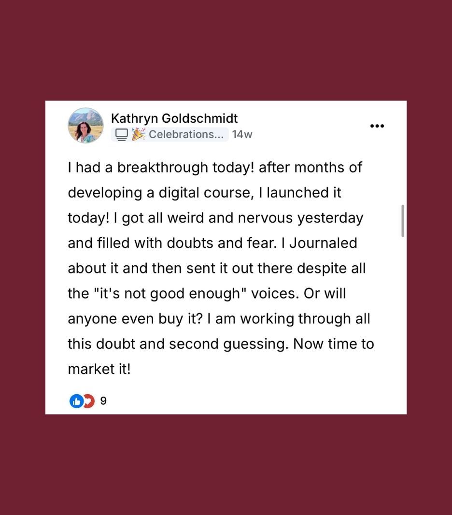Open the Kathryn Goldschmidt profile name link
452x515 pixels.
pos(174,118)
